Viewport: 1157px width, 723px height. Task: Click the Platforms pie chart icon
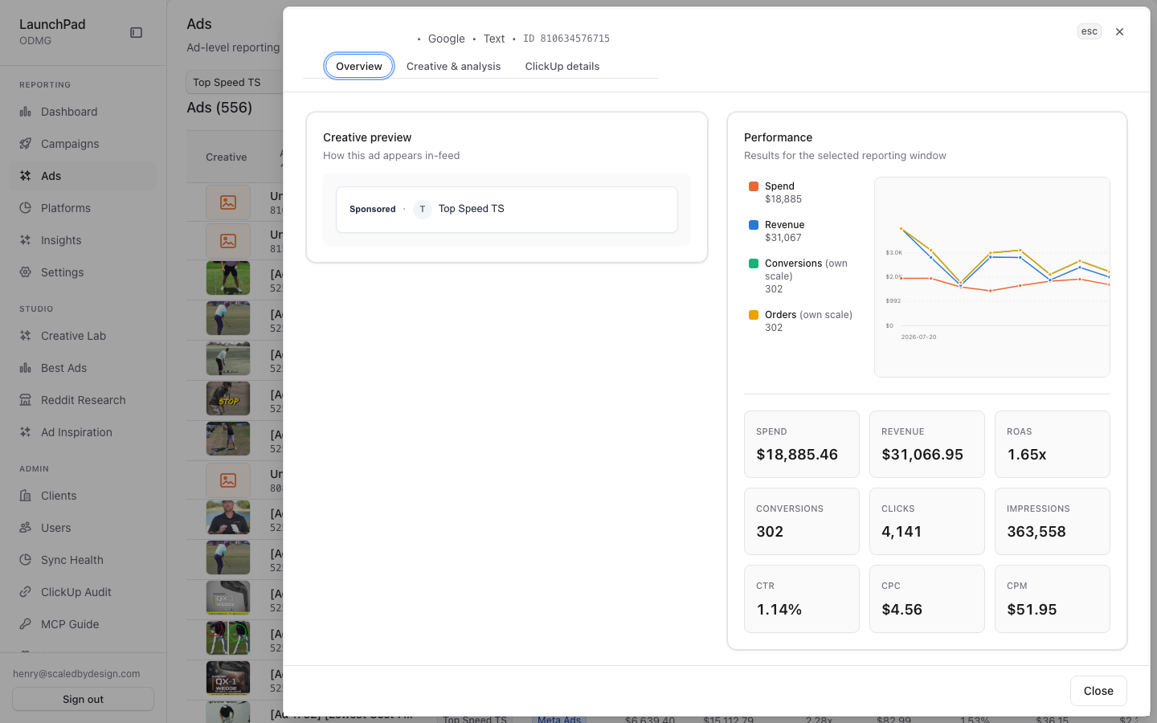click(x=26, y=208)
